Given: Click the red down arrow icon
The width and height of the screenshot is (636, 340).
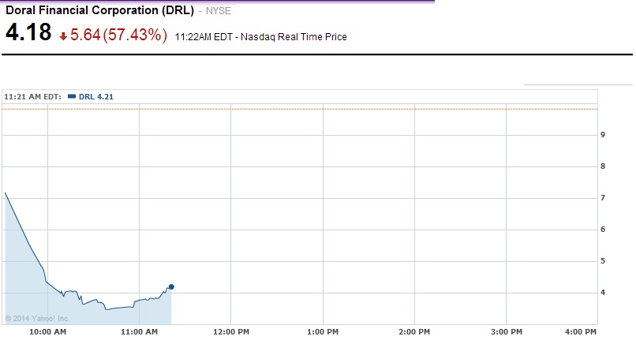Looking at the screenshot, I should coord(63,36).
